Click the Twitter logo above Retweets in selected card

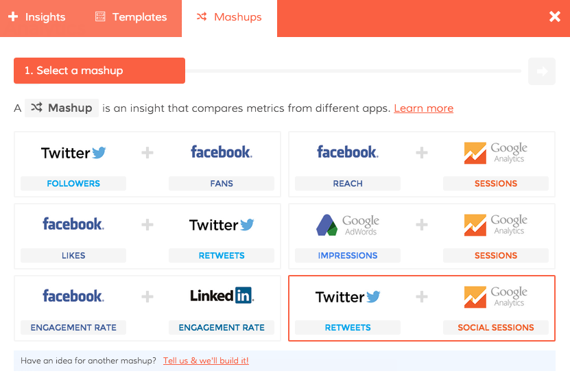tap(348, 297)
